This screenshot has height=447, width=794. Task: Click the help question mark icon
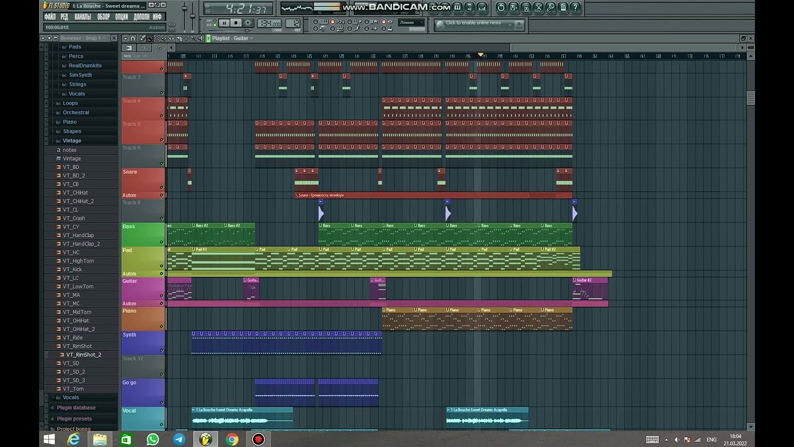pos(575,7)
